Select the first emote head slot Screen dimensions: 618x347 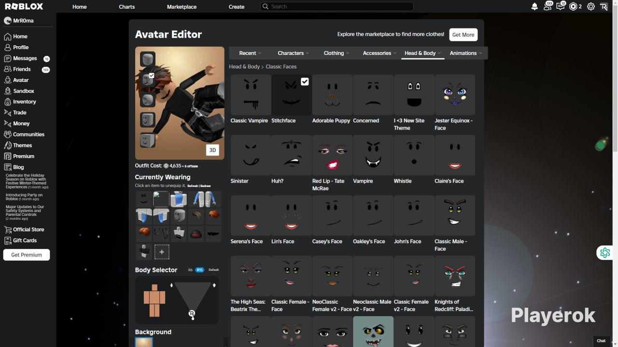point(148,59)
